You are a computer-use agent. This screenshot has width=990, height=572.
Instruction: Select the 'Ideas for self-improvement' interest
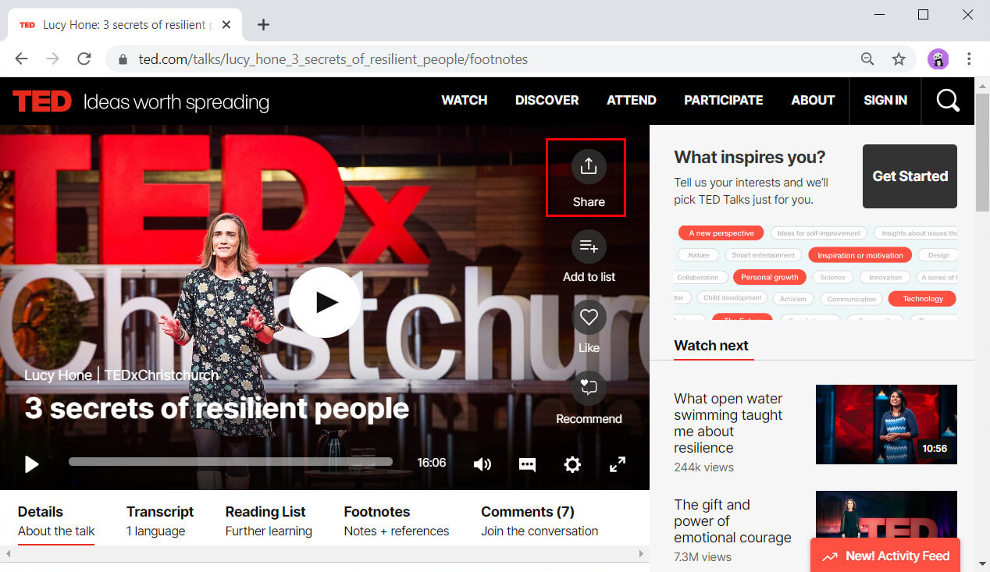coord(818,233)
